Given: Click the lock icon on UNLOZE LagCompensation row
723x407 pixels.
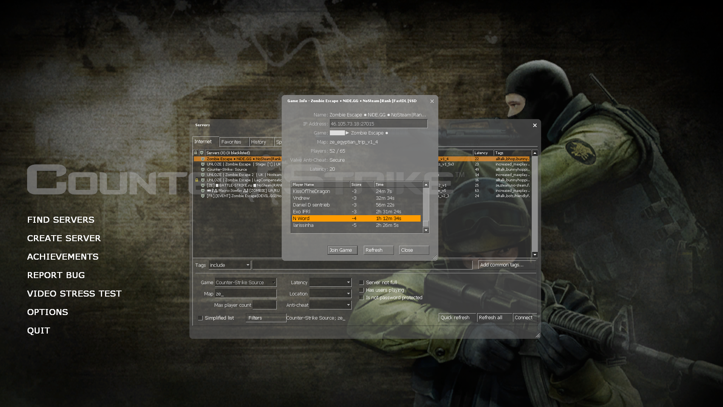Looking at the screenshot, I should [197, 180].
